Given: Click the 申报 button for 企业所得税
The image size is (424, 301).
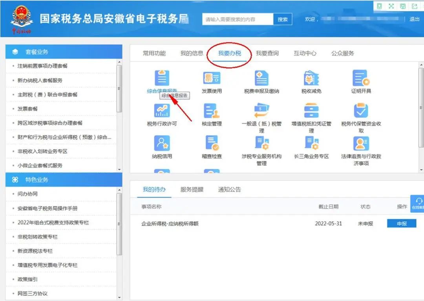Looking at the screenshot, I should point(402,223).
